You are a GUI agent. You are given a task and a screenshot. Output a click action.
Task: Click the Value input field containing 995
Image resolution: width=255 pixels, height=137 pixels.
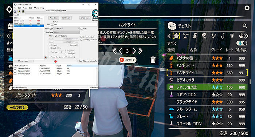click(x=75, y=25)
